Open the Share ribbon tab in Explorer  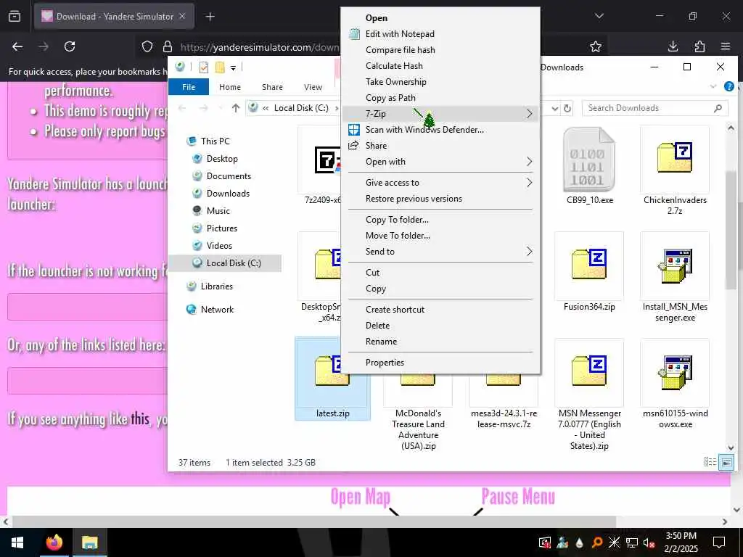pyautogui.click(x=273, y=87)
